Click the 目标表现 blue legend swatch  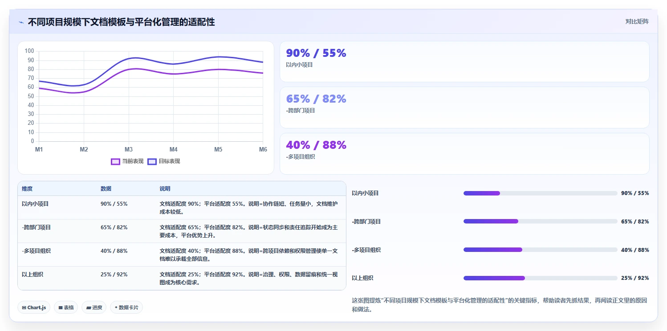coord(152,161)
